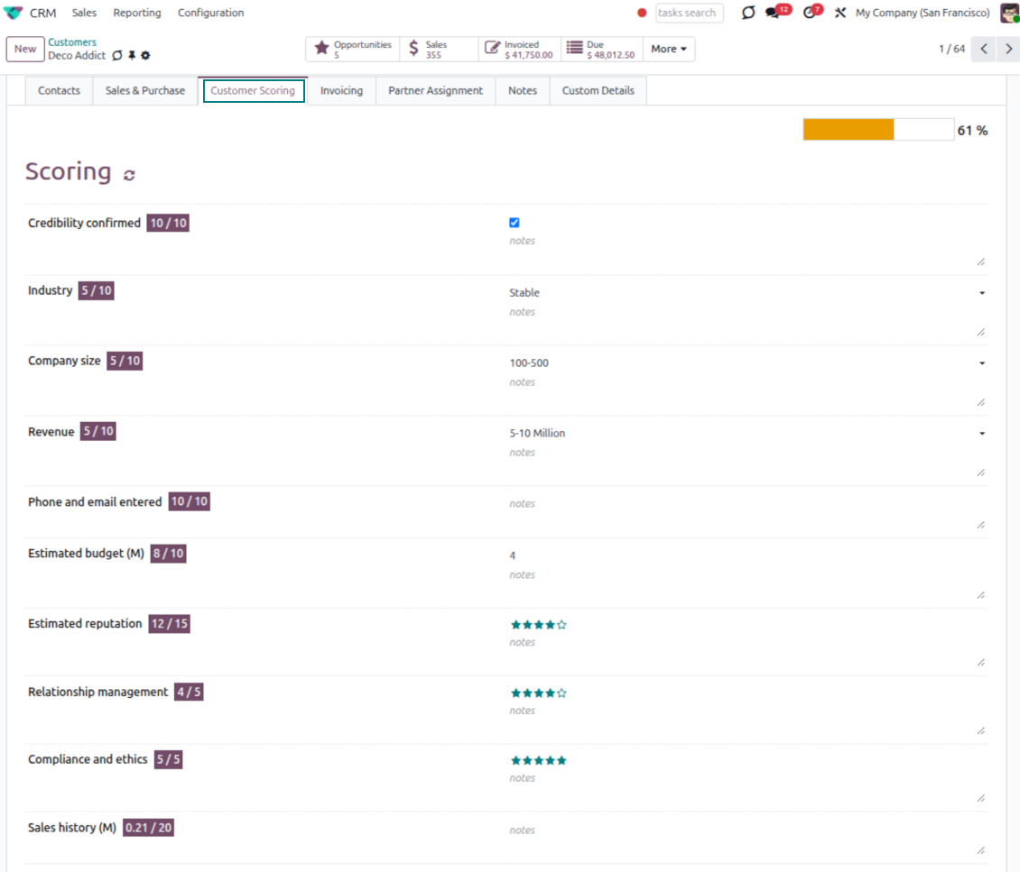Viewport: 1020px width, 872px height.
Task: Expand the Revenue 5-10 Million dropdown
Action: point(746,433)
